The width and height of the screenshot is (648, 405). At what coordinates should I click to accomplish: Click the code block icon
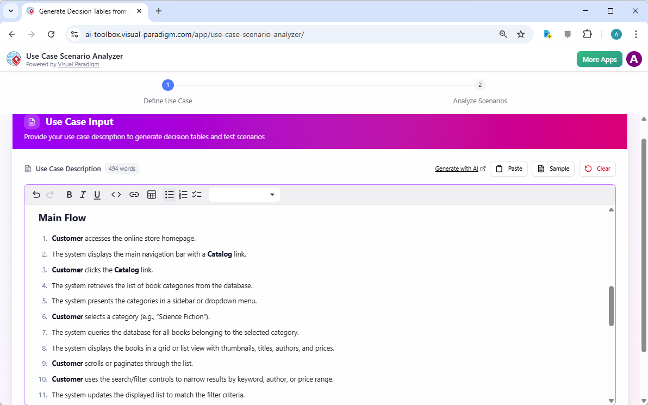116,194
